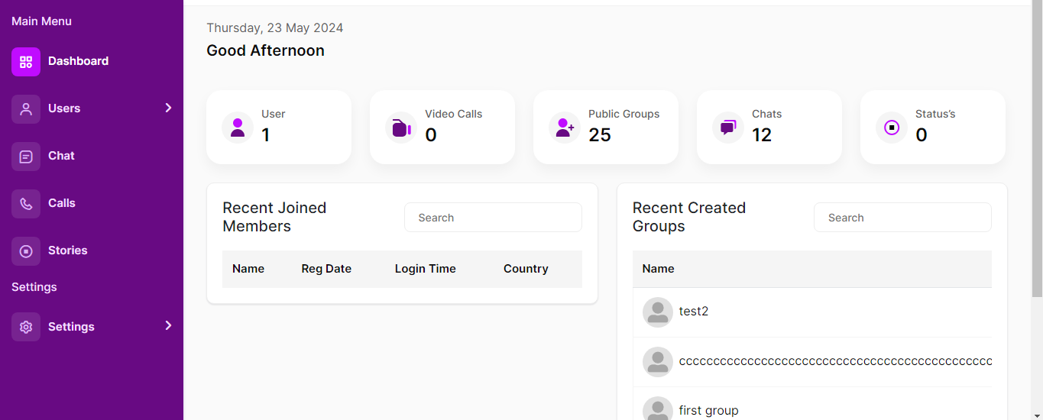
Task: Expand the Settings submenu chevron
Action: (168, 326)
